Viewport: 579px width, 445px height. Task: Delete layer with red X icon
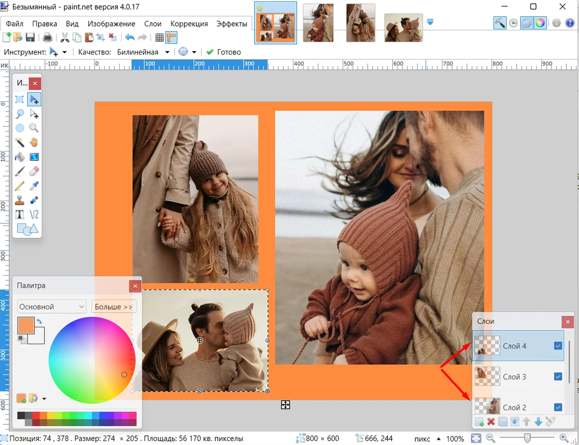pyautogui.click(x=491, y=422)
